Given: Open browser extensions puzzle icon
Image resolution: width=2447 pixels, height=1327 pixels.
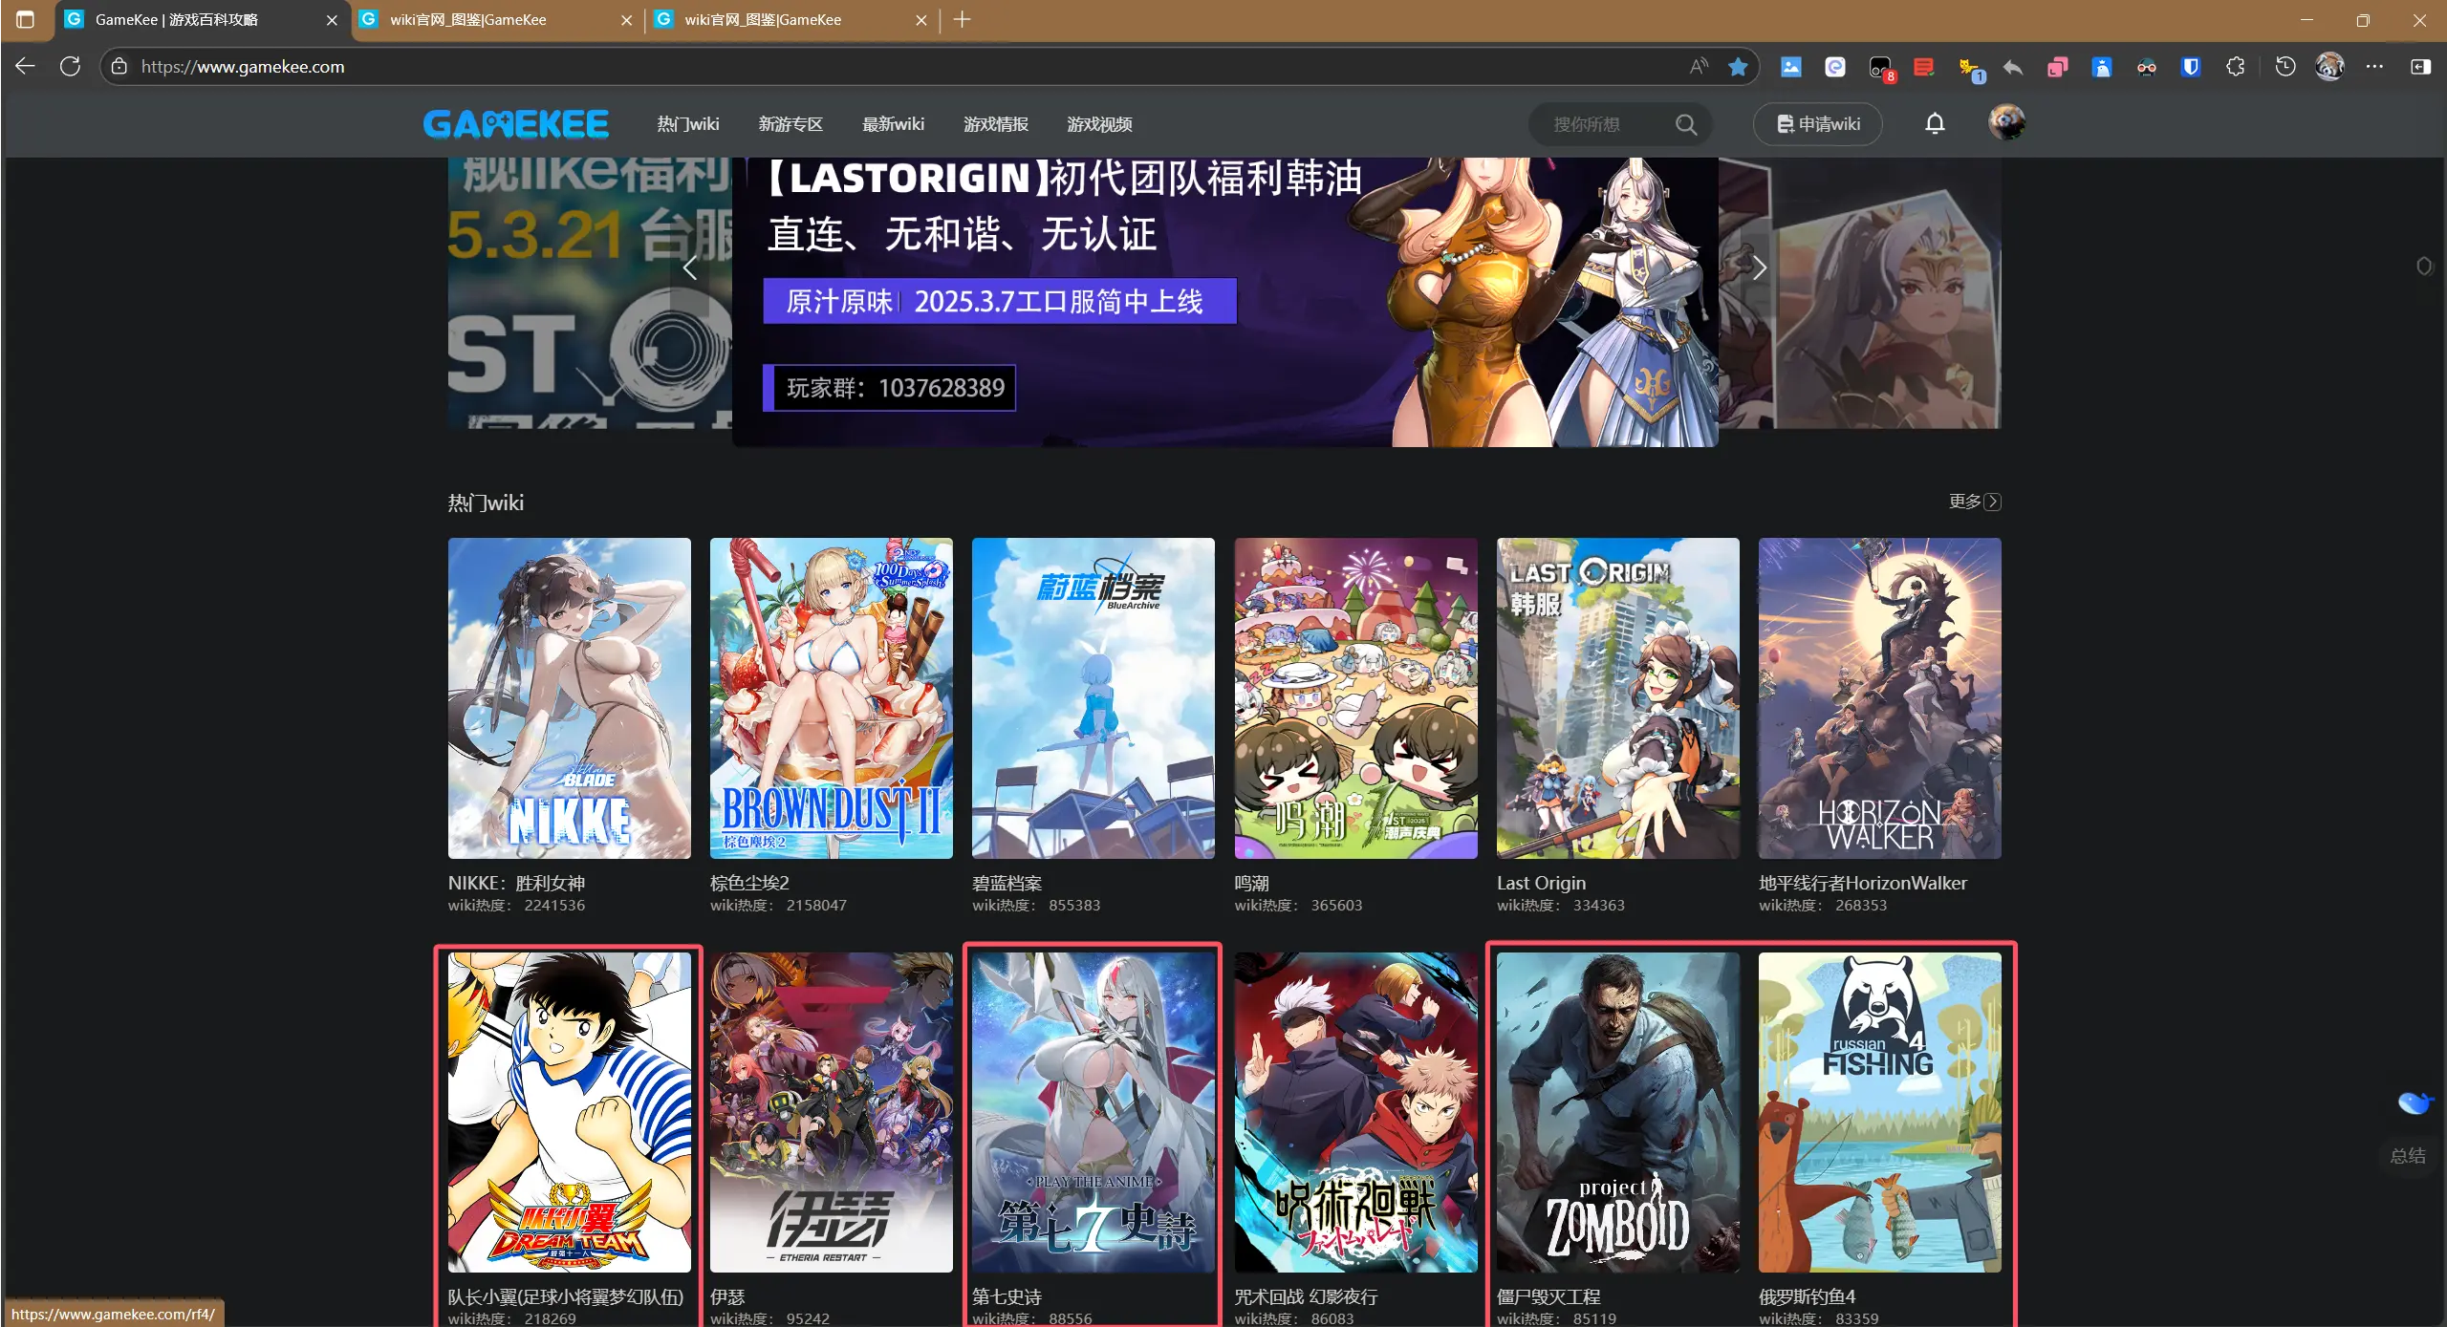Looking at the screenshot, I should pos(2235,67).
